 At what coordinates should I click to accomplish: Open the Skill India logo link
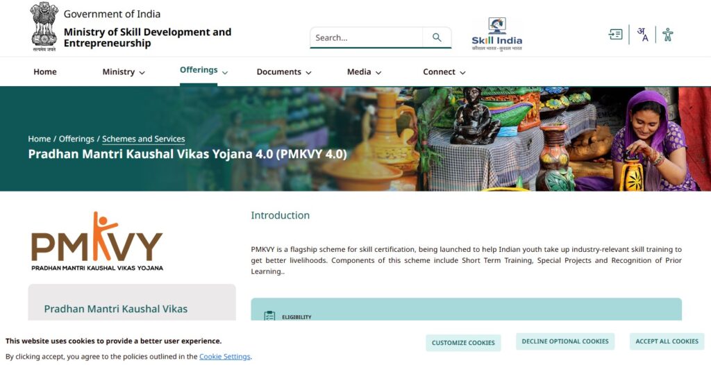(497, 35)
